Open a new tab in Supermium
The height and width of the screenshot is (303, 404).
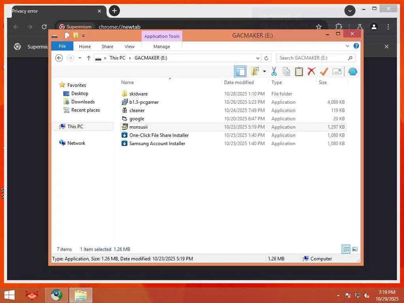[114, 11]
